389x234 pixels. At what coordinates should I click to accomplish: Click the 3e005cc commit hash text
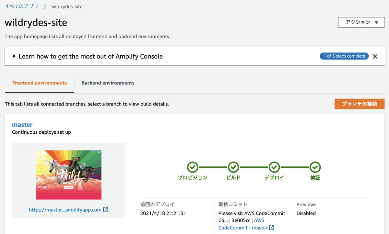(241, 220)
